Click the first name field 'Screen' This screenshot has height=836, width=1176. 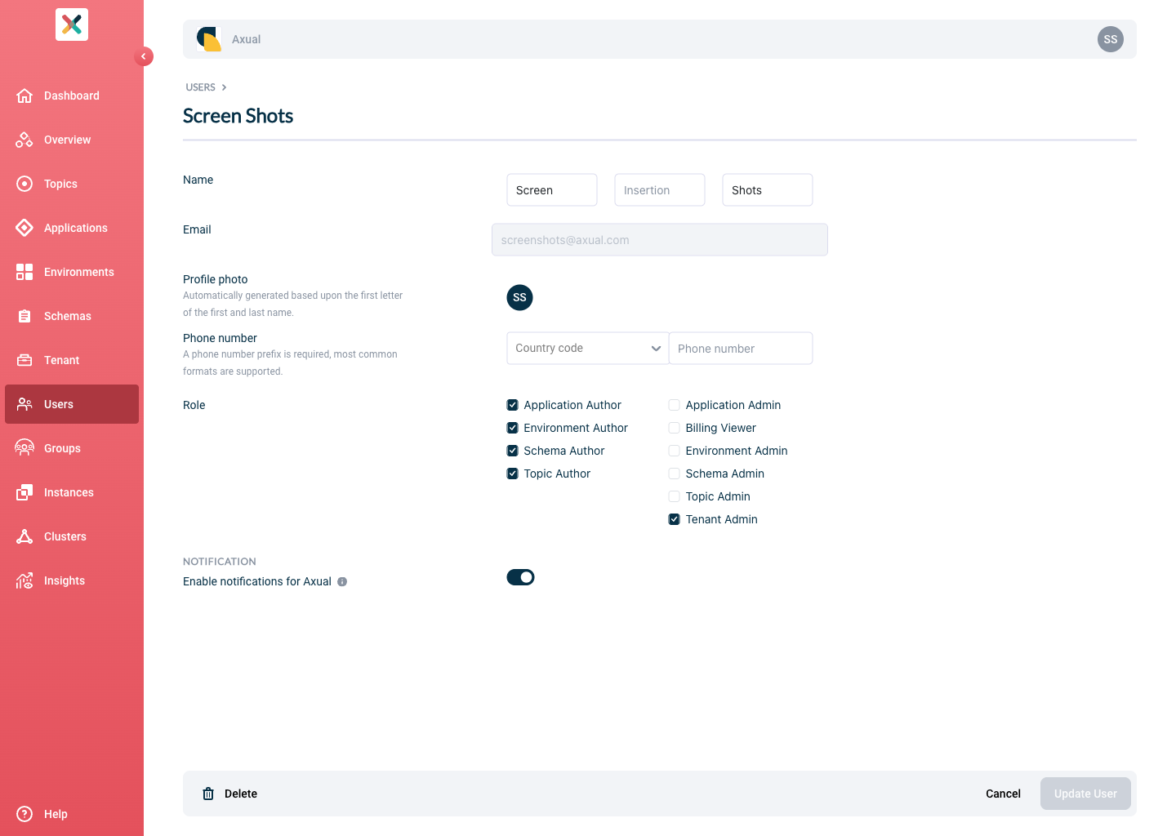pyautogui.click(x=552, y=189)
